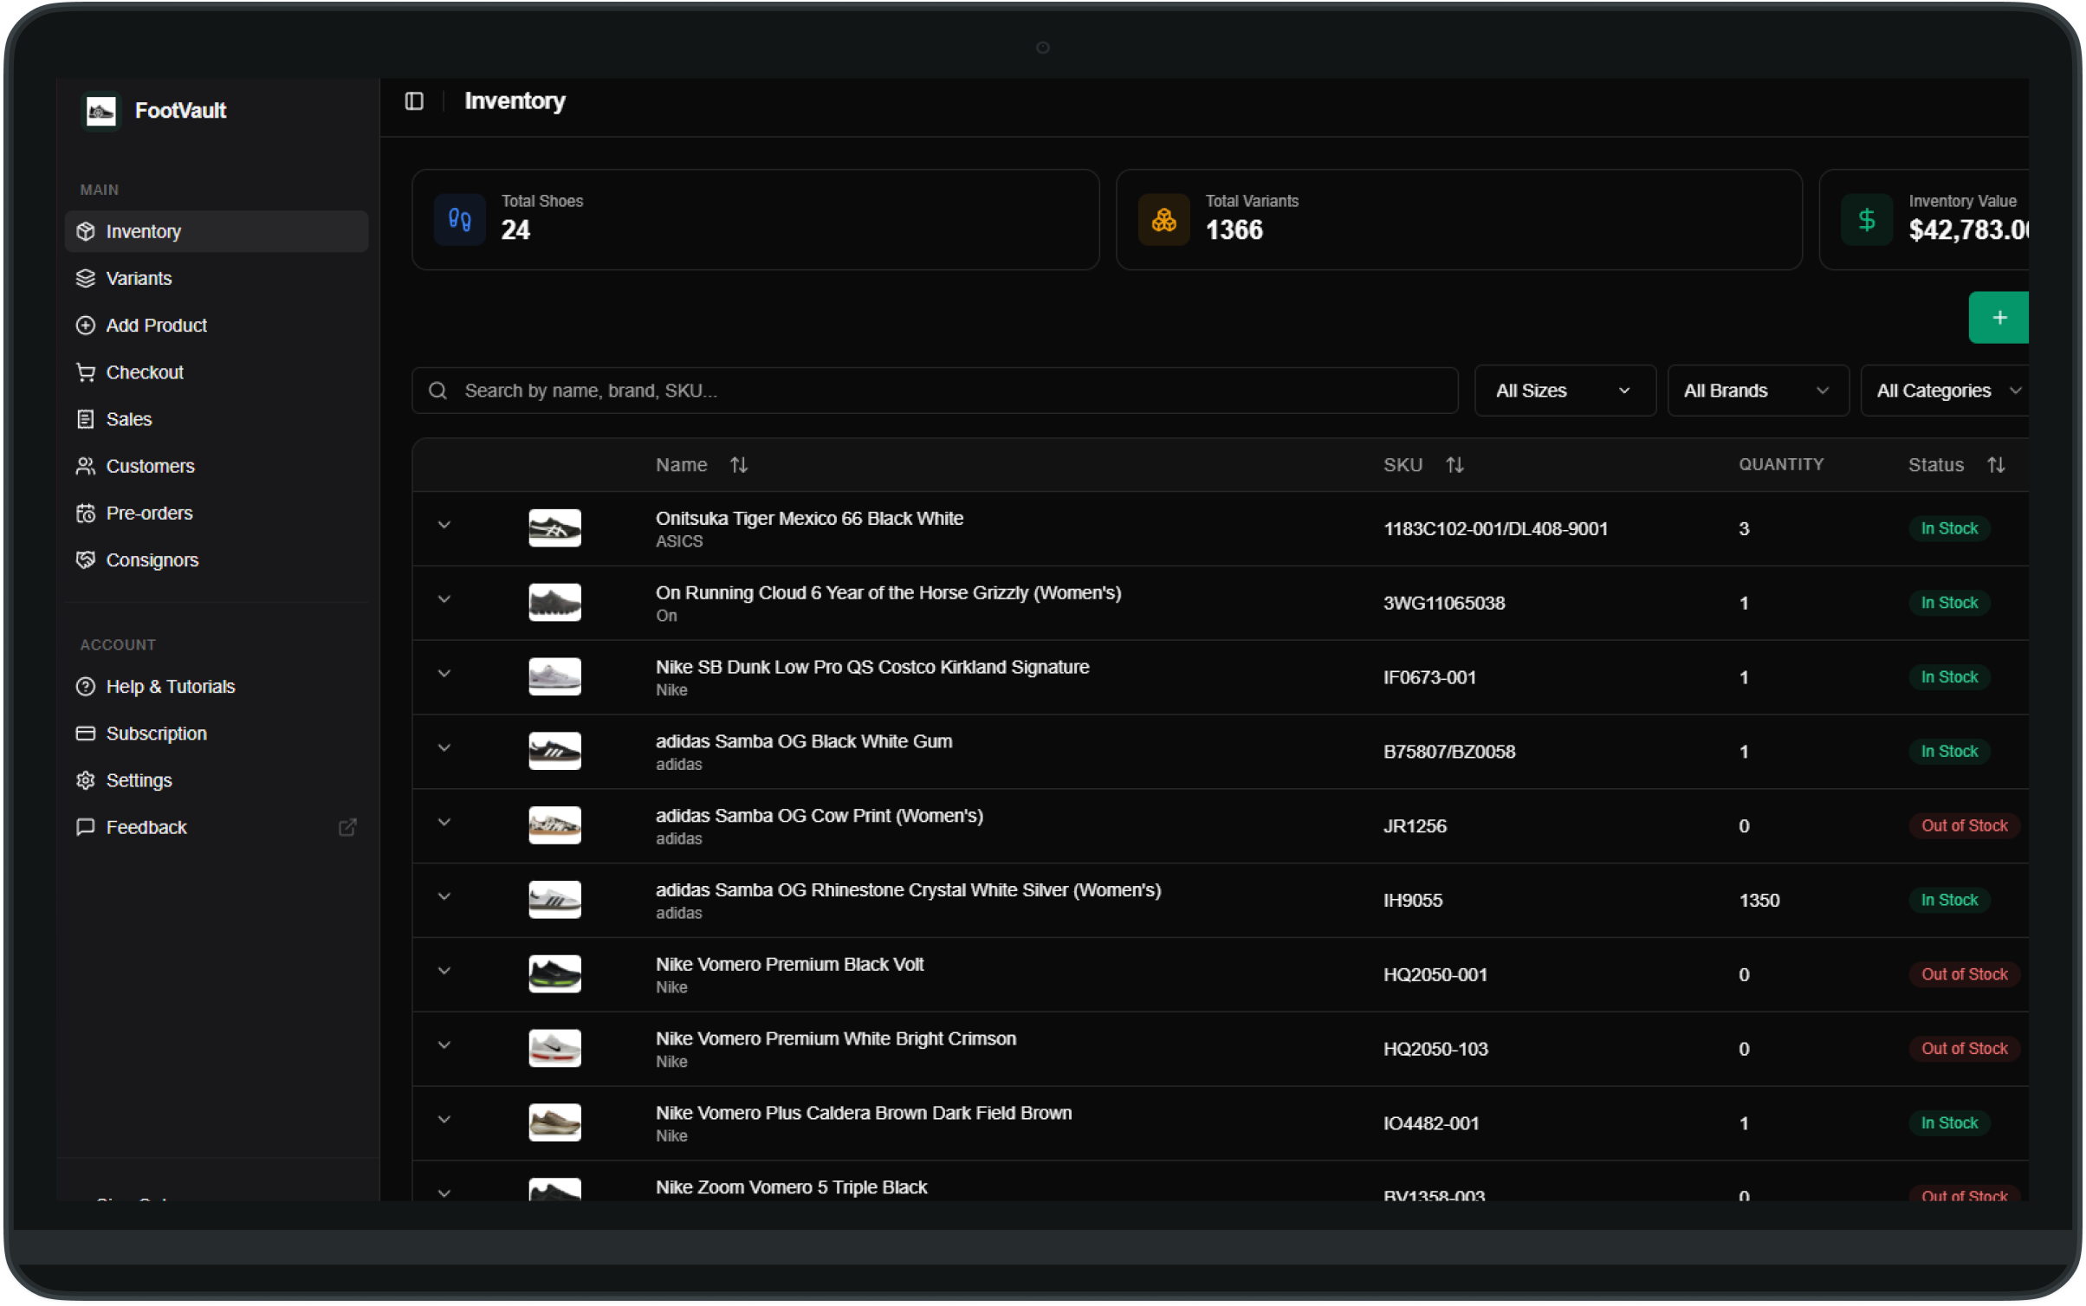
Task: Toggle sorting on the Name column
Action: pos(739,464)
